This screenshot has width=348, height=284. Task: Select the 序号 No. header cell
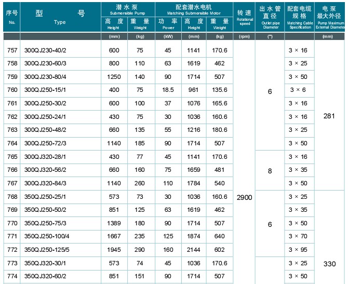click(x=12, y=17)
